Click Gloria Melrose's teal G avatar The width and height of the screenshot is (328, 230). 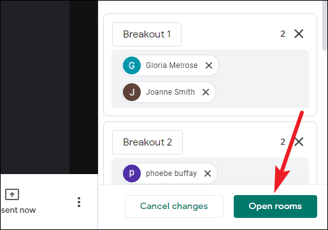[132, 65]
